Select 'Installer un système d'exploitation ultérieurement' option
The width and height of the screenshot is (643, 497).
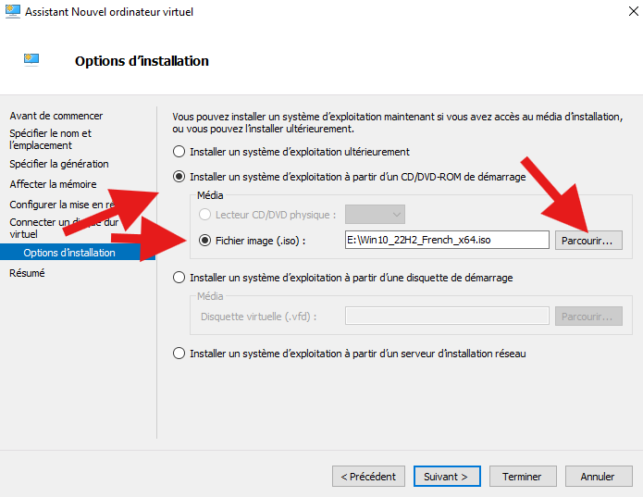click(179, 152)
